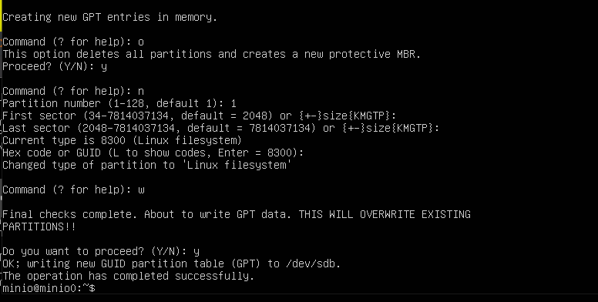Click the 'Proceed? (Y/N): y' line
Viewport: 598px width, 302px height.
click(55, 67)
